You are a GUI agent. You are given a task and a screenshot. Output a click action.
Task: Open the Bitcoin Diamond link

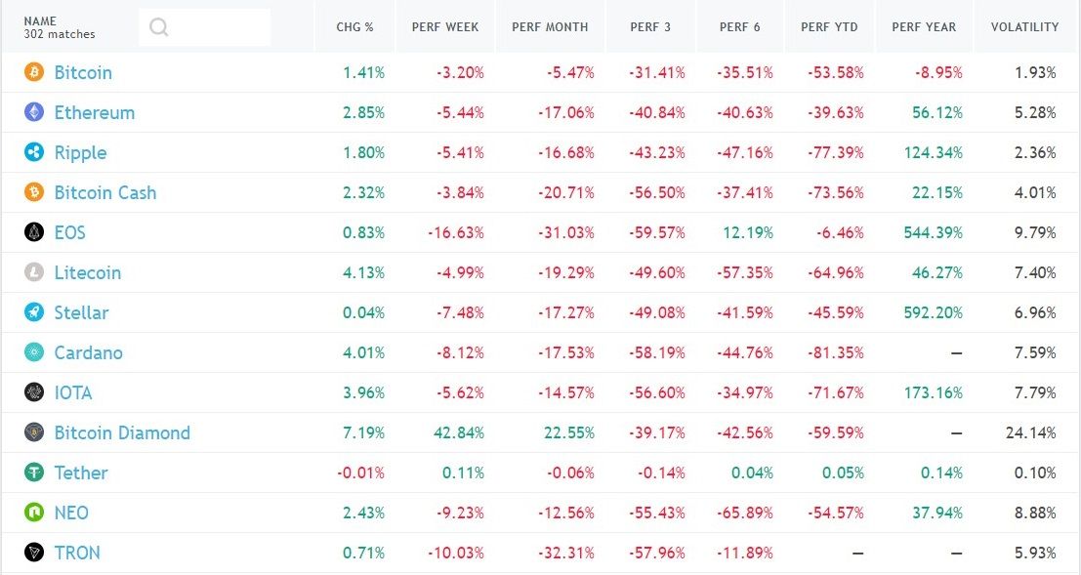[x=122, y=432]
